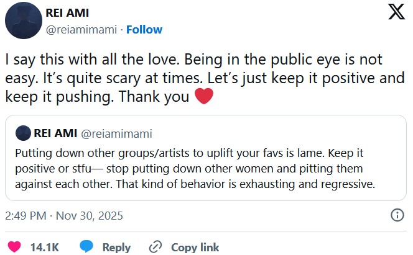Click the copy link chain icon
The height and width of the screenshot is (255, 413).
(x=155, y=247)
